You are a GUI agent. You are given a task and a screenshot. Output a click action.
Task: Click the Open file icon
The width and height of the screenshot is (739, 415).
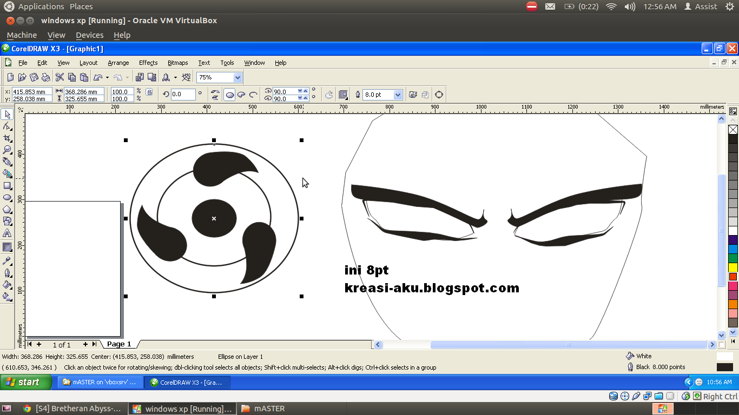[x=22, y=77]
